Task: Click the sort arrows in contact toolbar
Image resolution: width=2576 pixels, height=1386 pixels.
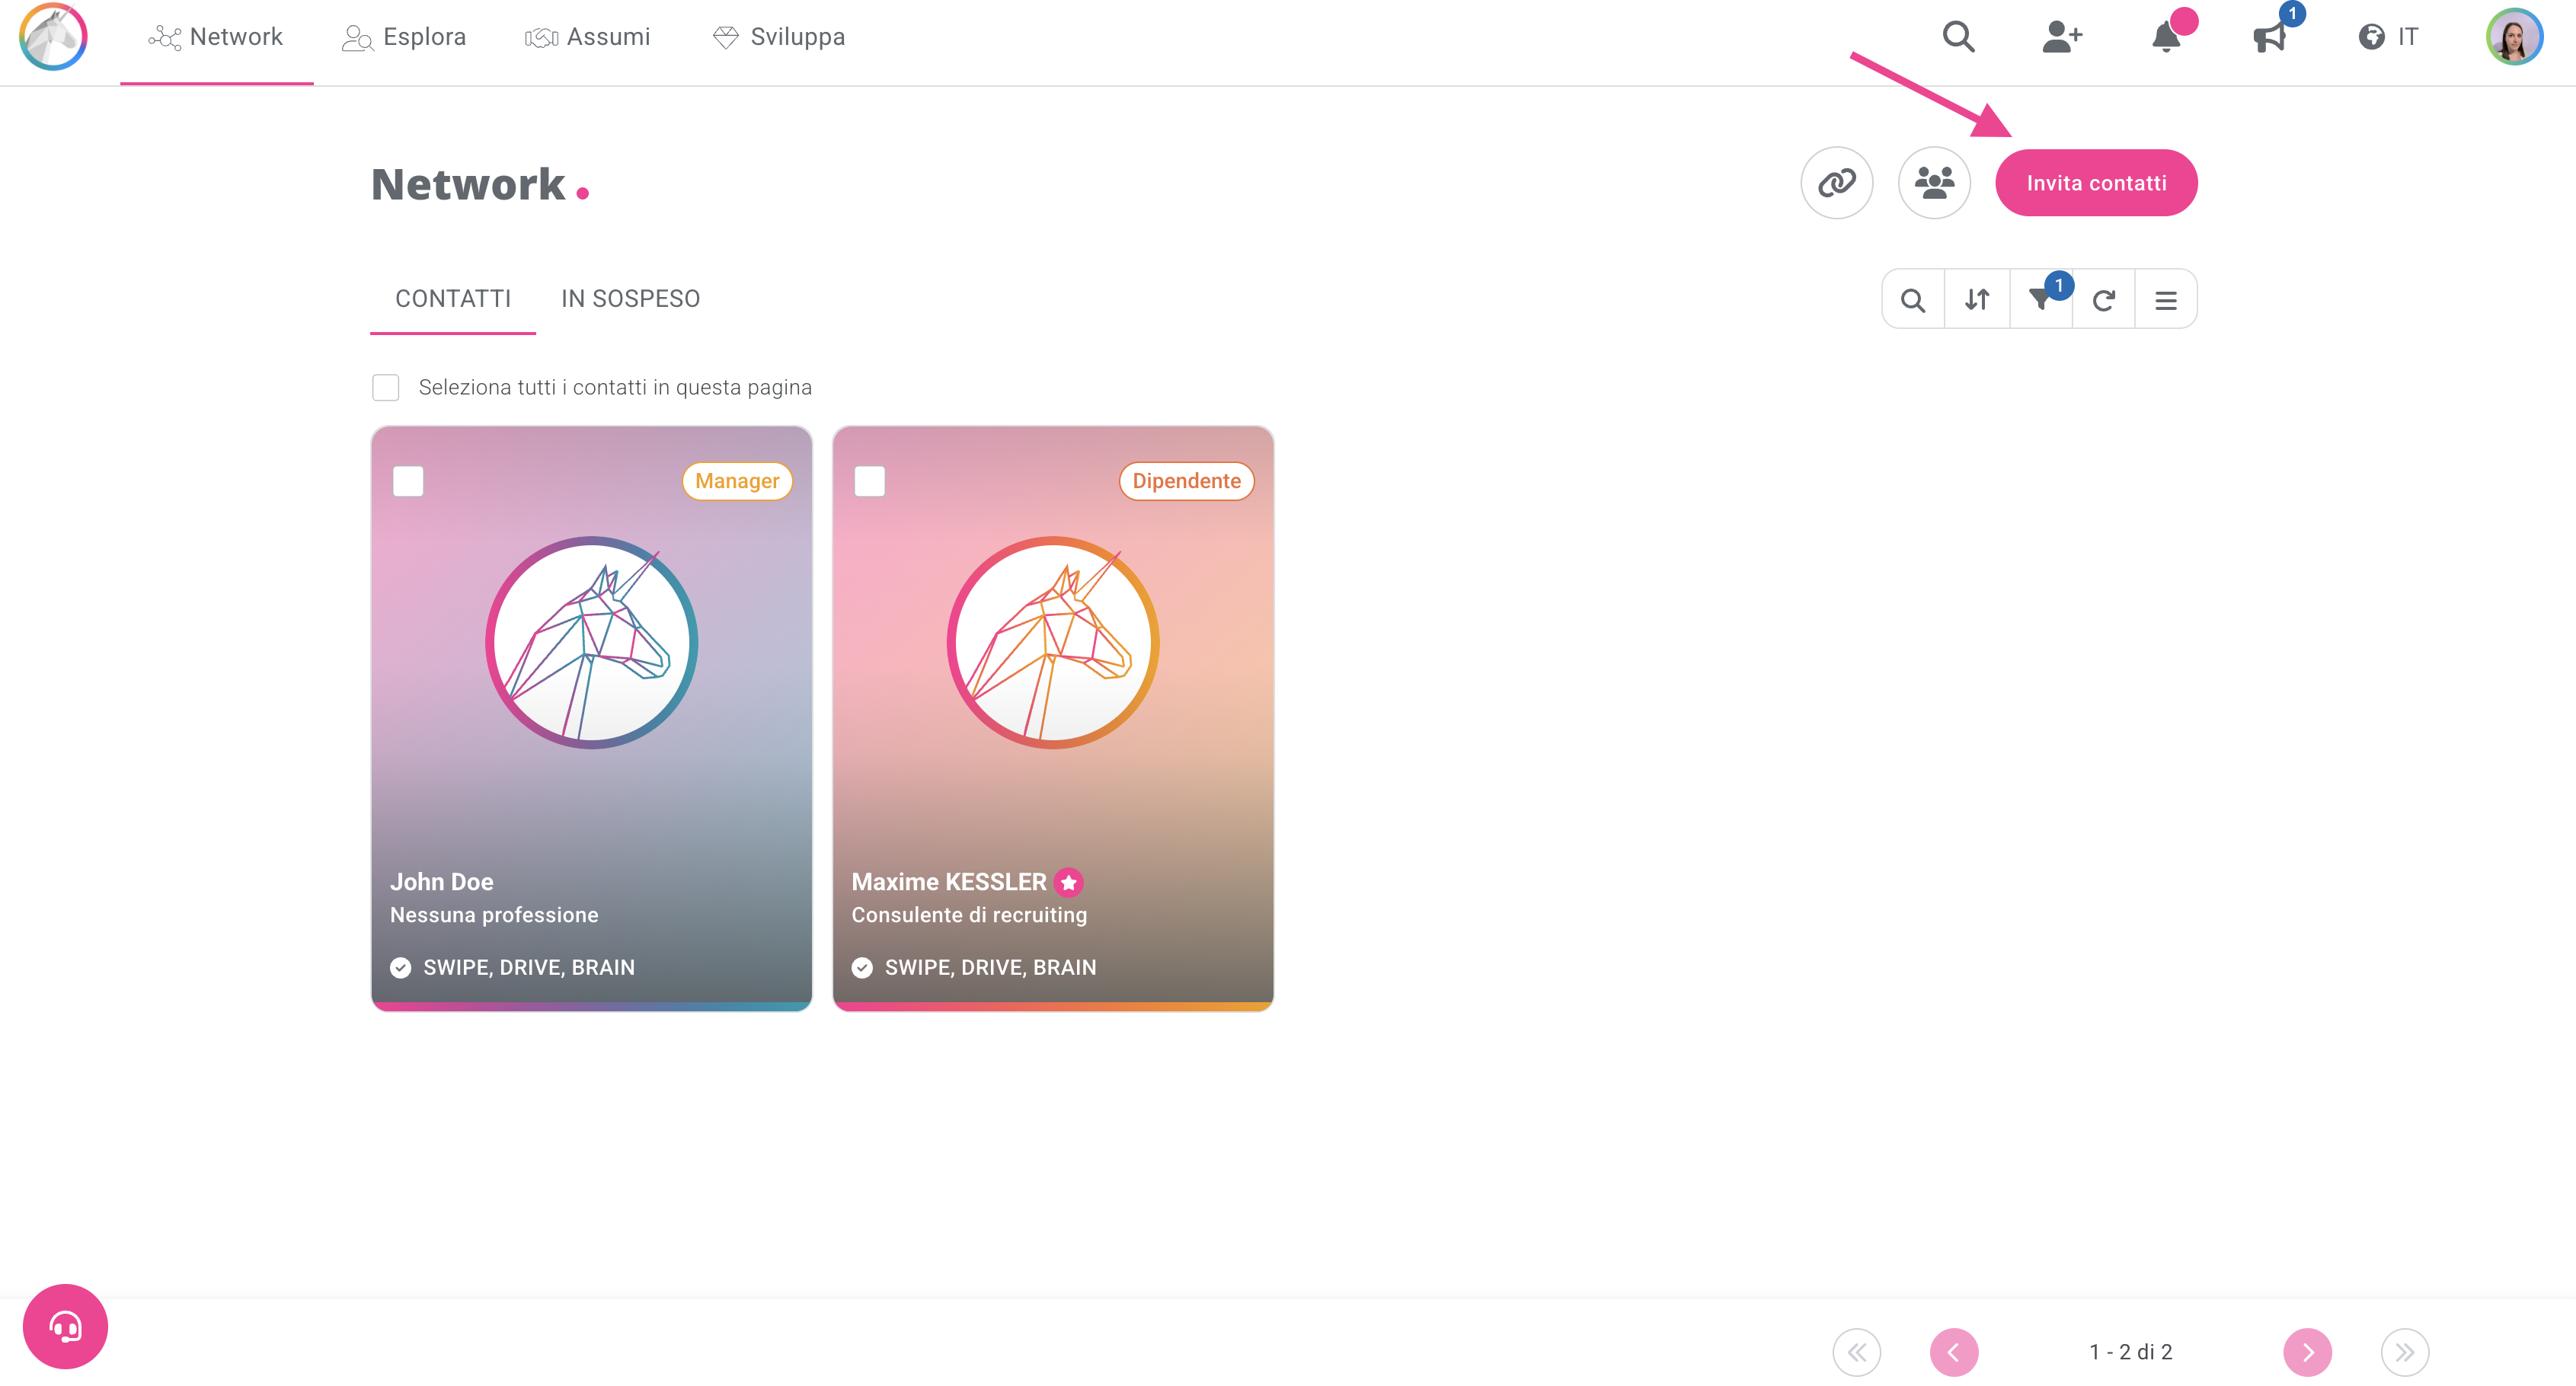Action: [x=1977, y=299]
